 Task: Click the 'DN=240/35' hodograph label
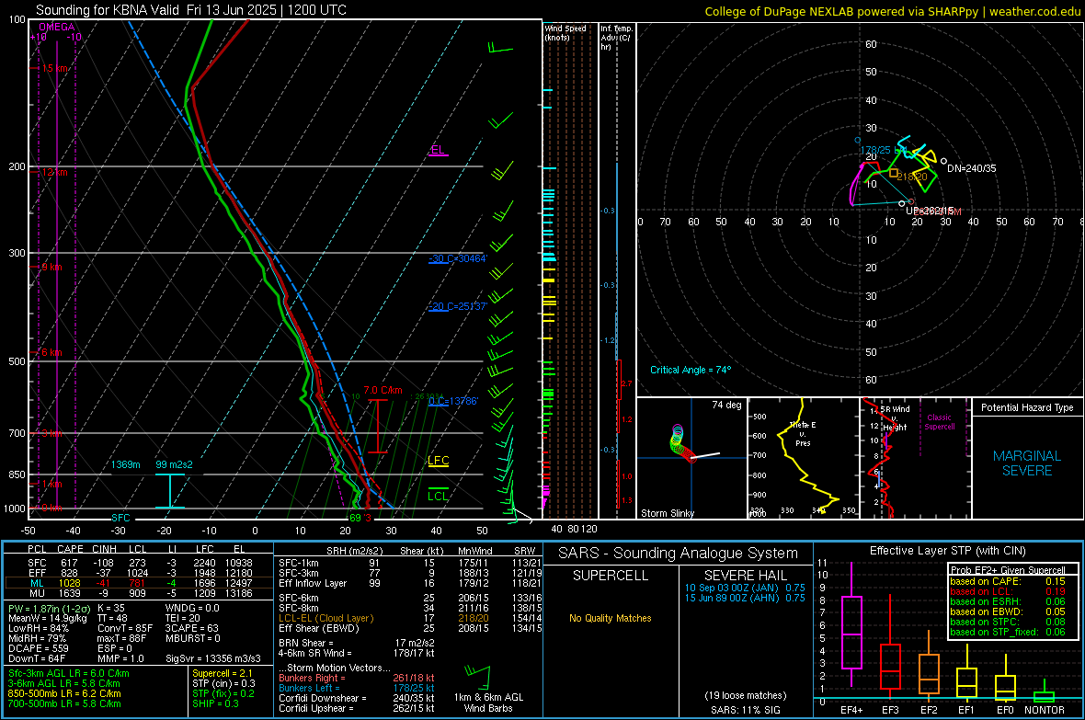pyautogui.click(x=972, y=169)
